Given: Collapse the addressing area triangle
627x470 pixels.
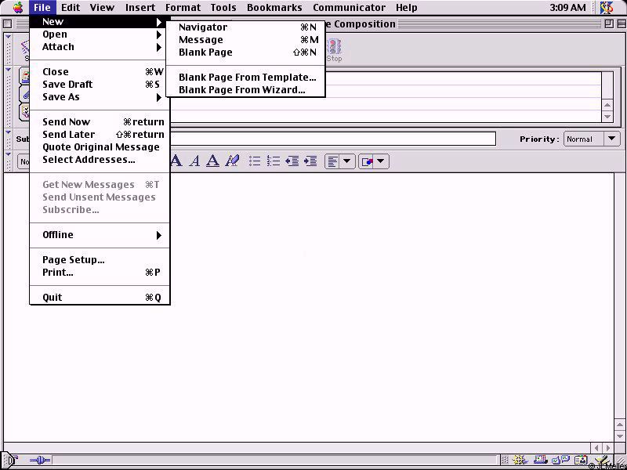Looking at the screenshot, I should pyautogui.click(x=8, y=70).
